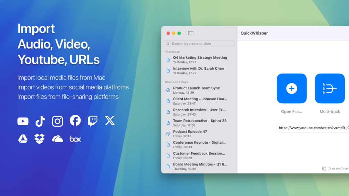The height and width of the screenshot is (196, 349).
Task: Focus the Search by name or date field
Action: pos(199,44)
